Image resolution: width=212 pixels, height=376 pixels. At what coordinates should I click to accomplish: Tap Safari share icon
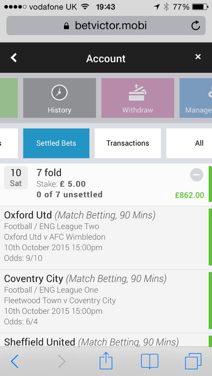coord(106,361)
